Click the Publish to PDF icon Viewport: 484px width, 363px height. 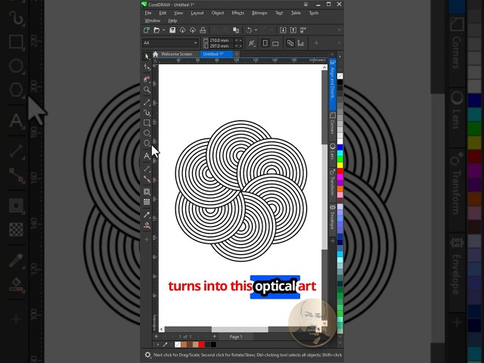pyautogui.click(x=303, y=30)
